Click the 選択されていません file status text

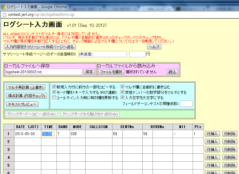tap(141, 72)
